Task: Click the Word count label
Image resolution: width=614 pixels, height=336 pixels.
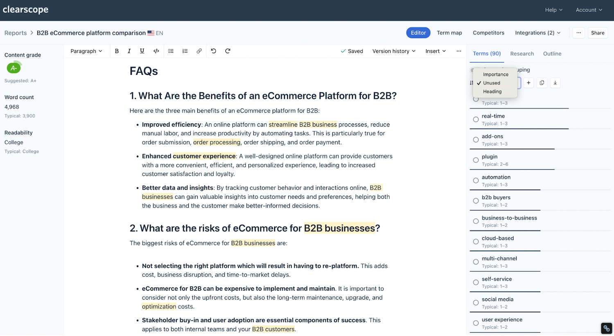Action: [x=19, y=97]
